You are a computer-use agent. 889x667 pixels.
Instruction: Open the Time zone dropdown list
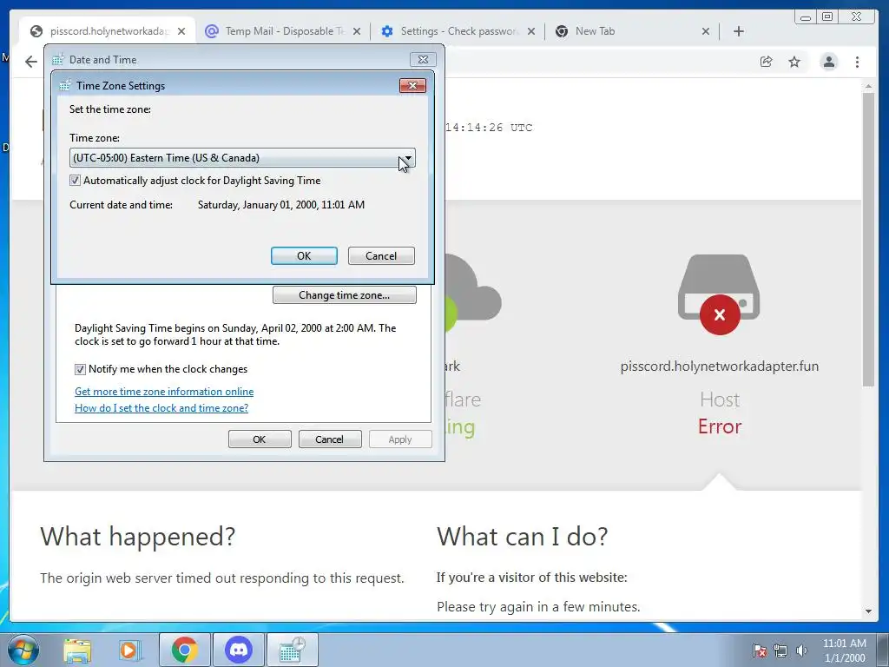[x=242, y=158]
